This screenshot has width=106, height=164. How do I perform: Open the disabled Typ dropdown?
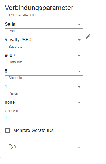[44, 147]
